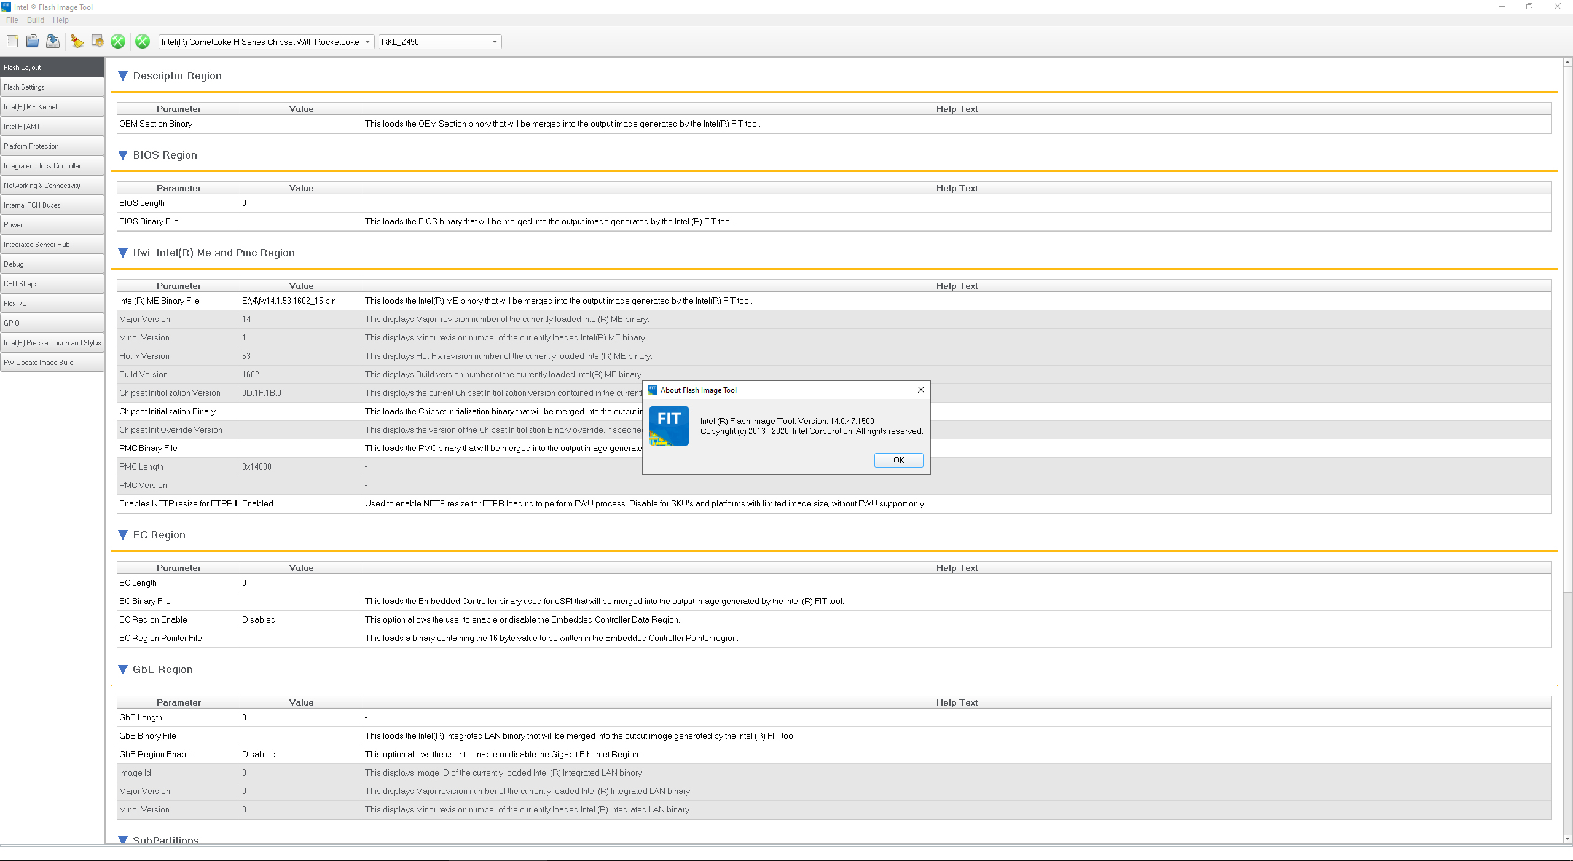Screen dimensions: 1573x861
Task: Open Networking & Connectivity tab
Action: pyautogui.click(x=52, y=186)
